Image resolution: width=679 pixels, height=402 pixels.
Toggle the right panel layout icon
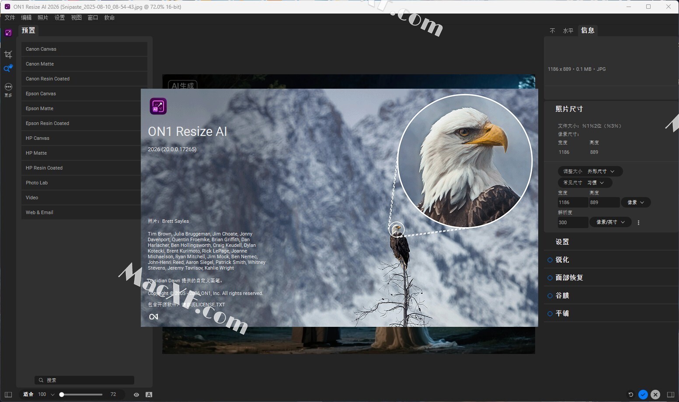pyautogui.click(x=671, y=395)
